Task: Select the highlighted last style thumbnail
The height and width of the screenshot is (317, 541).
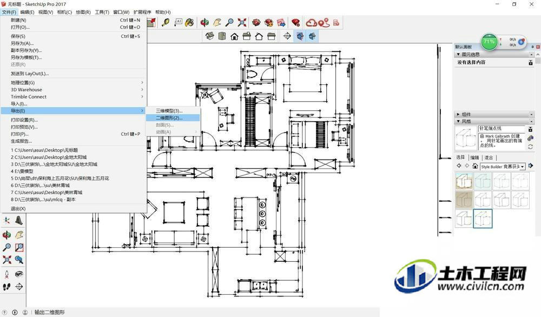Action: (x=483, y=219)
